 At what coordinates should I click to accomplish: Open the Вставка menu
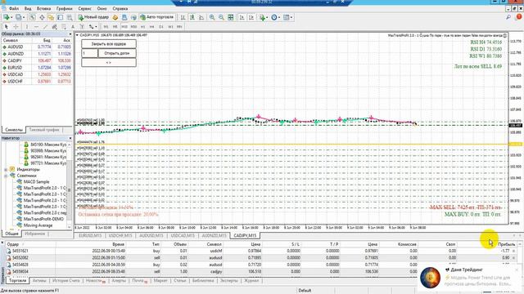[43, 8]
